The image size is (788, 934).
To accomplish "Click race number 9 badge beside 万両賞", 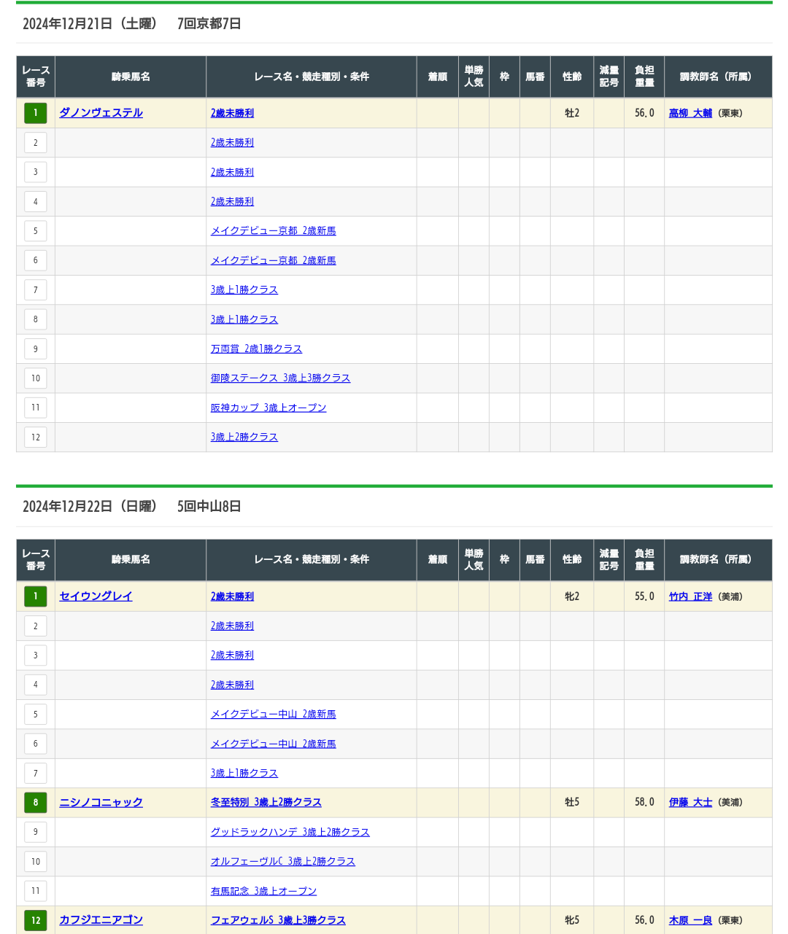I will coord(35,349).
